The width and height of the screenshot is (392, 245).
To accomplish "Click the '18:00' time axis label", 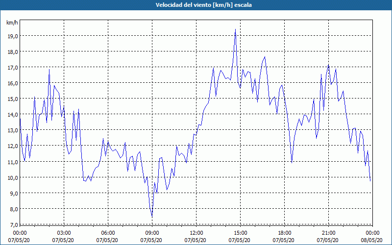I will pos(285,233).
